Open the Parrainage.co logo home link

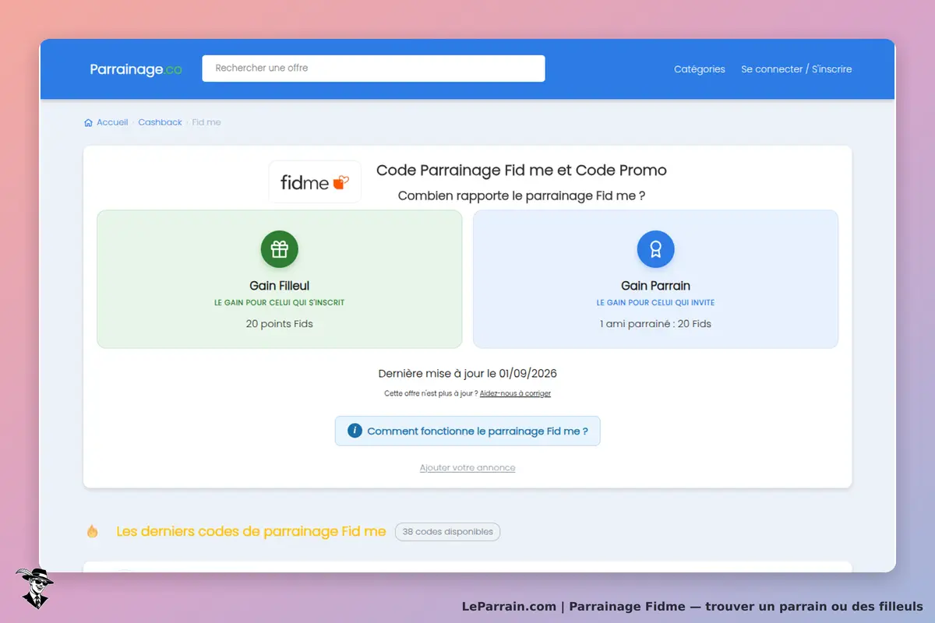136,69
